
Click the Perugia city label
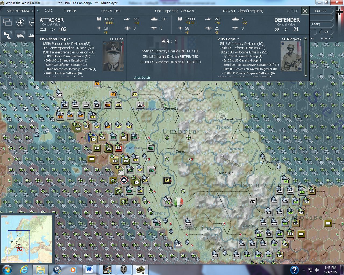tap(171, 108)
